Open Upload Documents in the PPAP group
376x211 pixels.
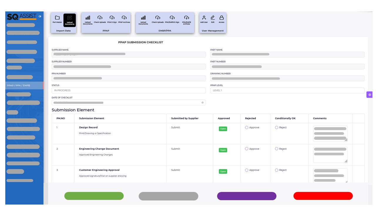pos(88,20)
